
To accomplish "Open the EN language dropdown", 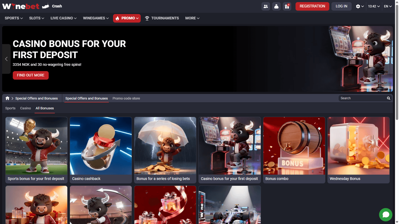I will click(388, 6).
